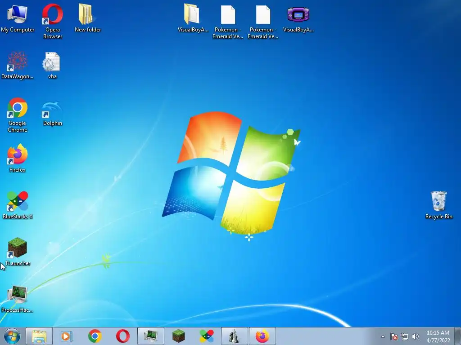Screen dimensions: 461x345
Task: Select the Firefox desktop shortcut
Action: tap(18, 158)
